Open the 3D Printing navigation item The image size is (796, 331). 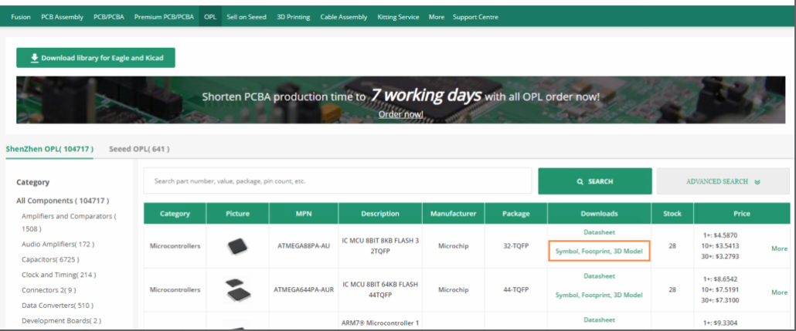point(293,17)
